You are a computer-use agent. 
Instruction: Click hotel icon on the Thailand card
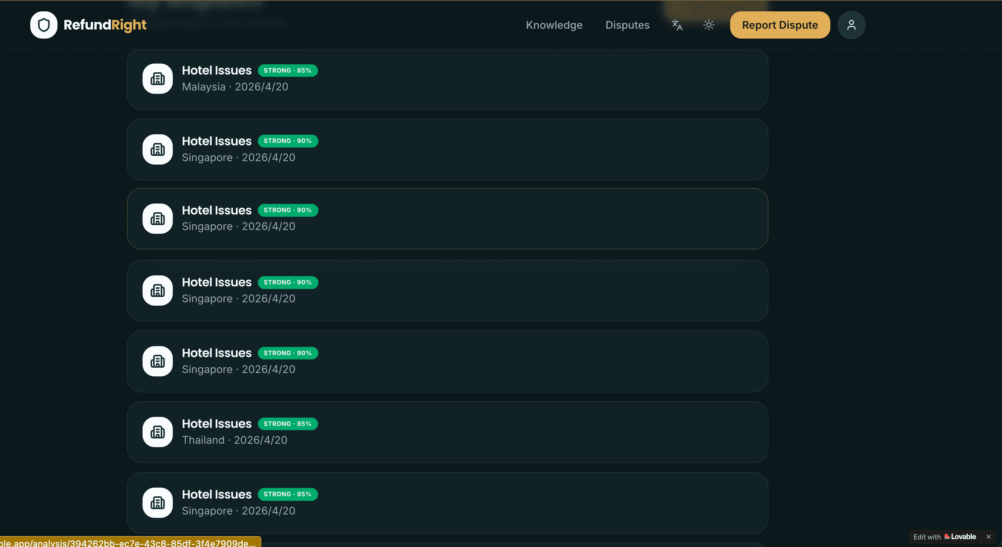coord(158,432)
